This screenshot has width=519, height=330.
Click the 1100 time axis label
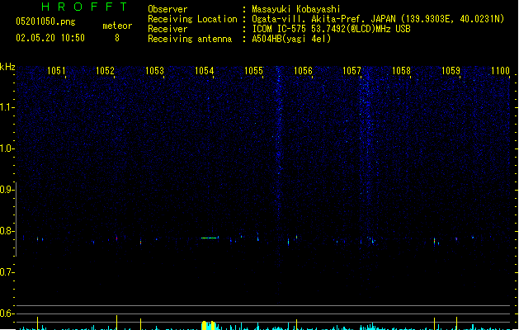(x=500, y=70)
